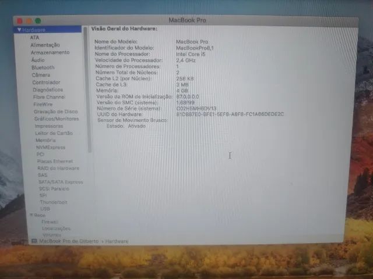
Task: Click the L3 cache value 3 MB
Action: 182,84
